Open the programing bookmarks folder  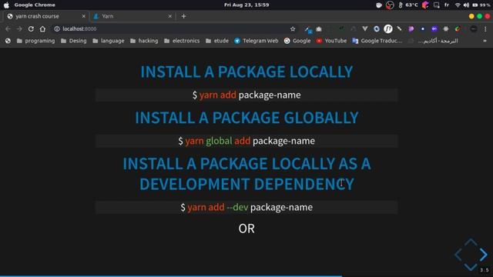click(x=35, y=41)
